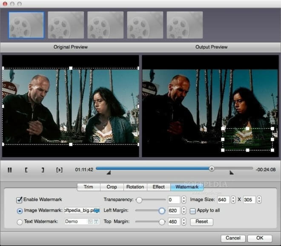281x246 pixels.
Task: Select the third video clip thumbnail
Action: (x=106, y=25)
